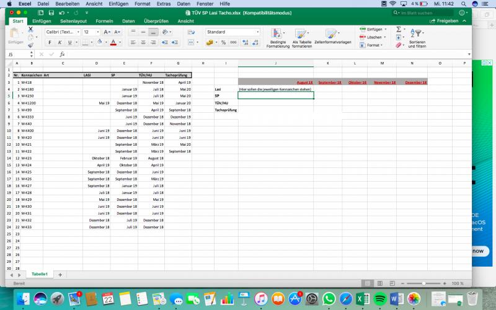Screen dimensions: 496x310
Task: Click the zoom out minus button
Action: pos(402,283)
